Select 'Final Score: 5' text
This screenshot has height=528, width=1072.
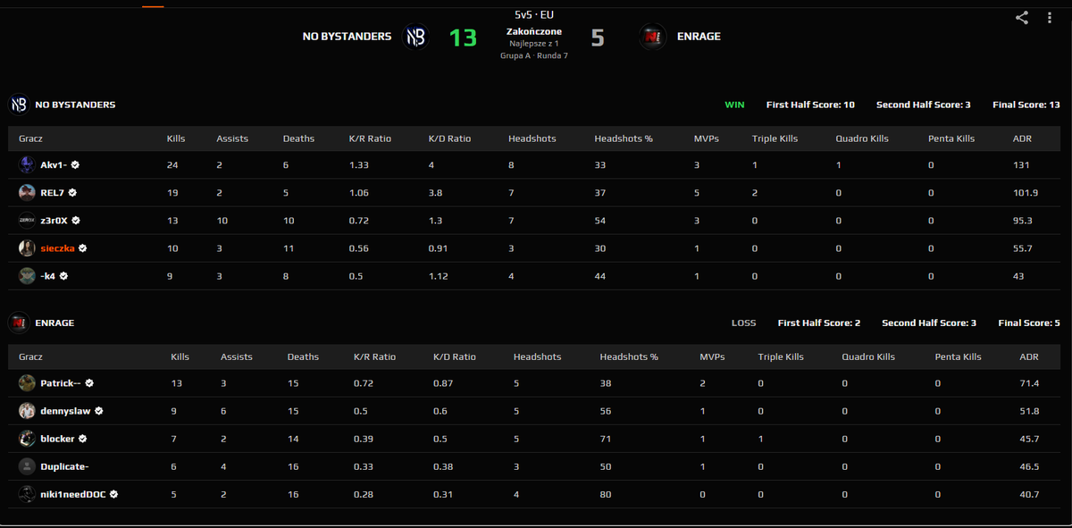1029,323
